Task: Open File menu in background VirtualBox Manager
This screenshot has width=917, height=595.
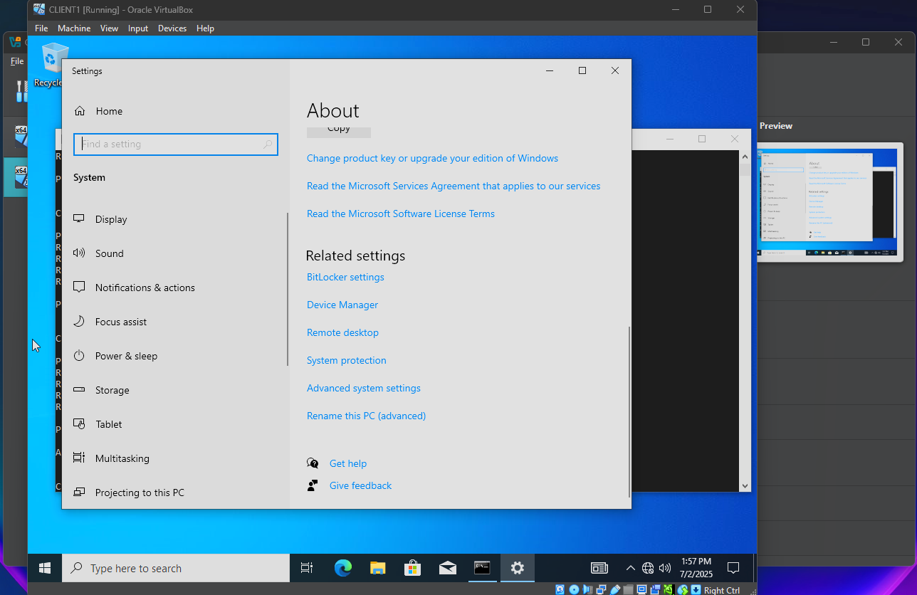Action: pos(17,61)
